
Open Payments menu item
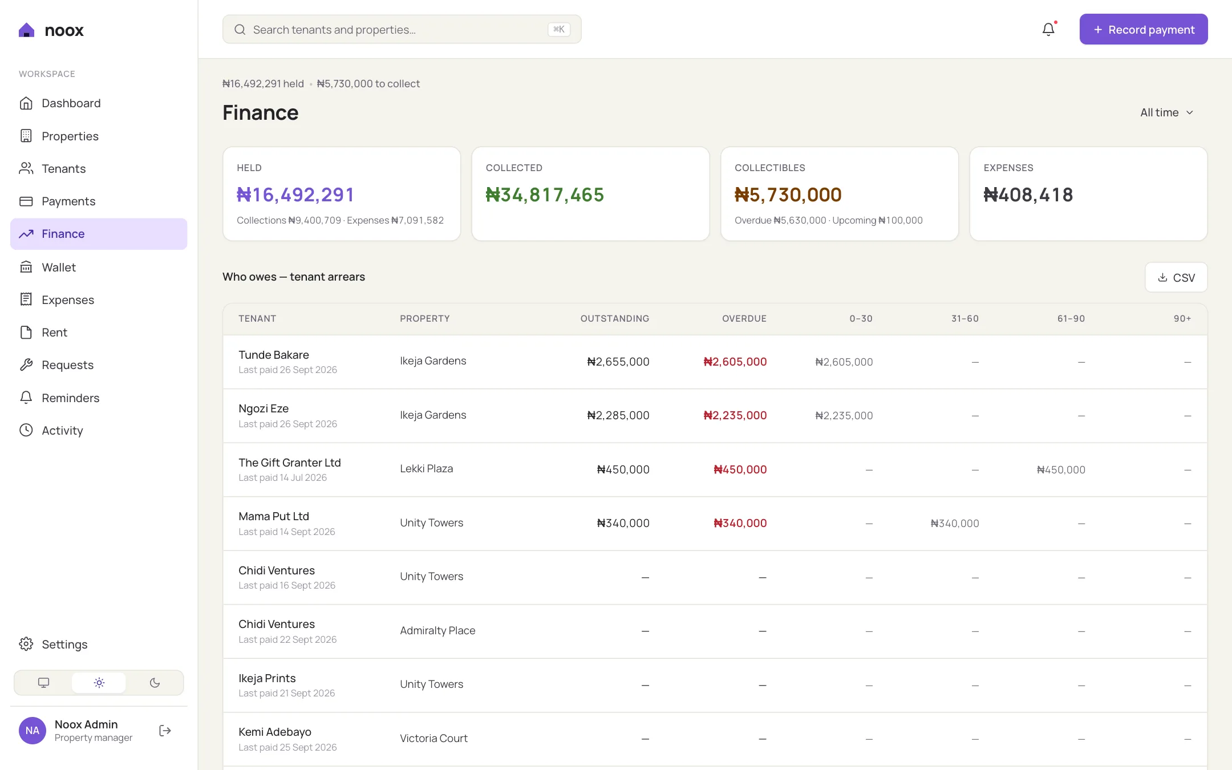click(99, 201)
